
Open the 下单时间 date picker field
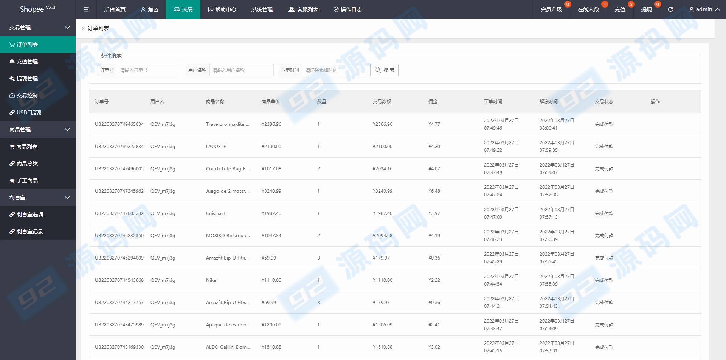pos(334,70)
